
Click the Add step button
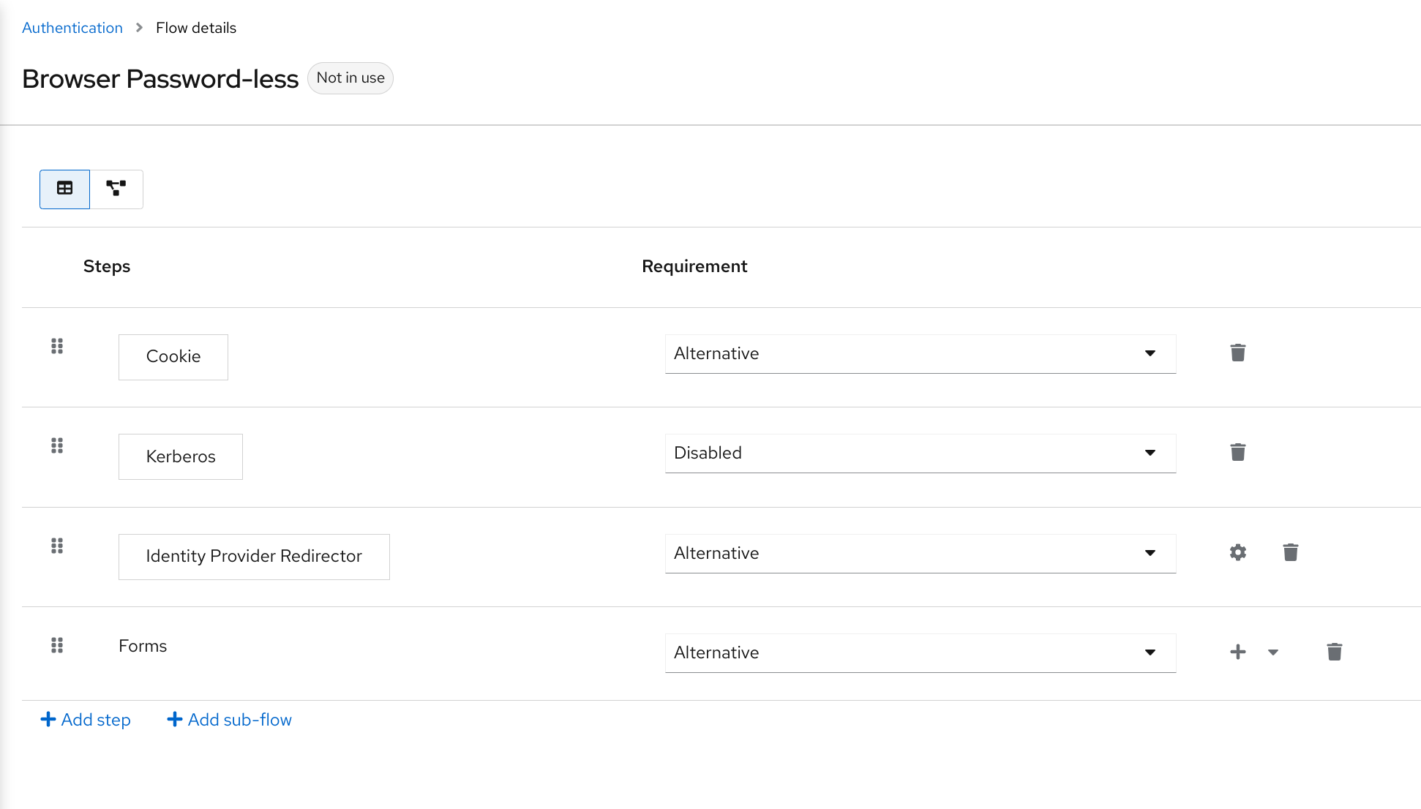[x=86, y=720]
